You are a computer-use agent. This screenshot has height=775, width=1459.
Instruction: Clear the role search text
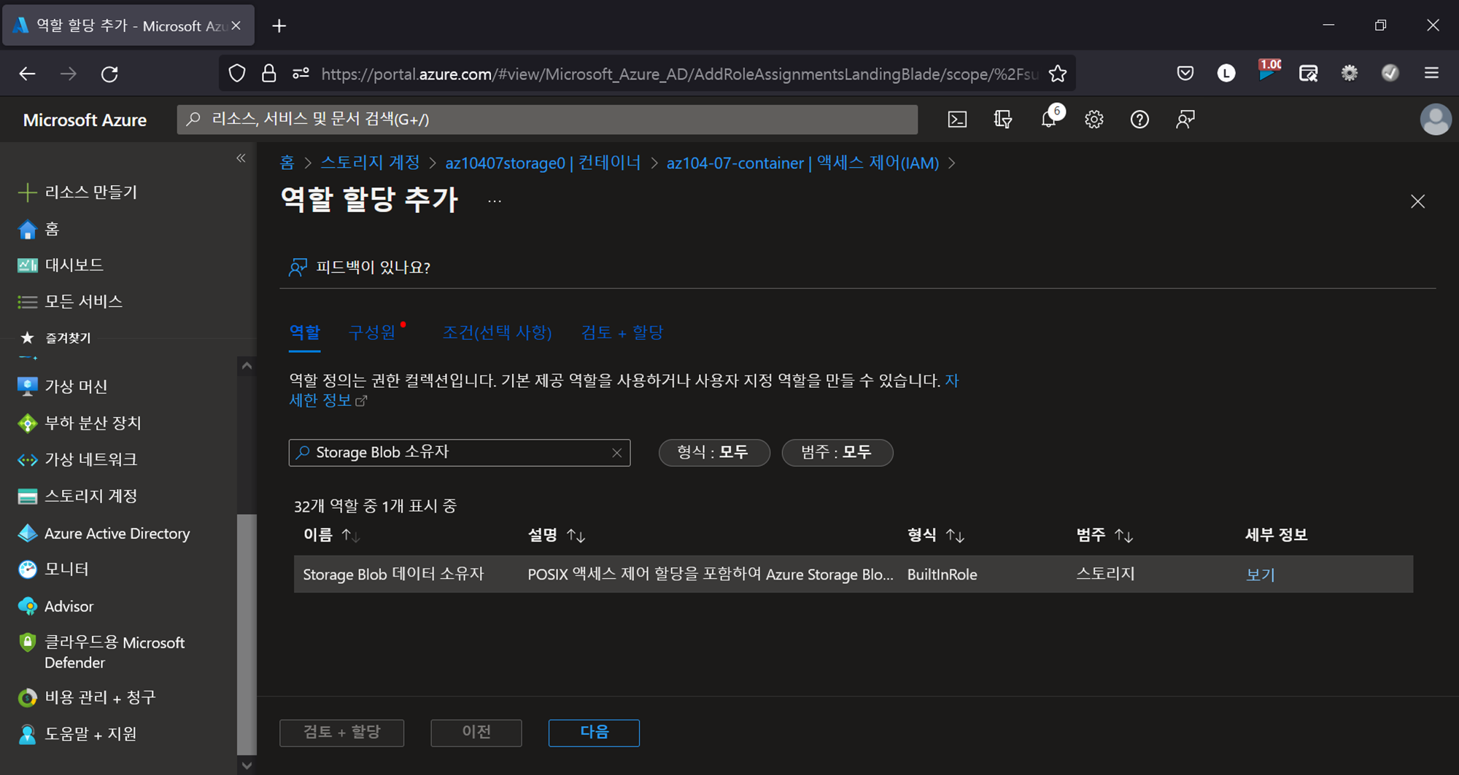click(x=616, y=453)
